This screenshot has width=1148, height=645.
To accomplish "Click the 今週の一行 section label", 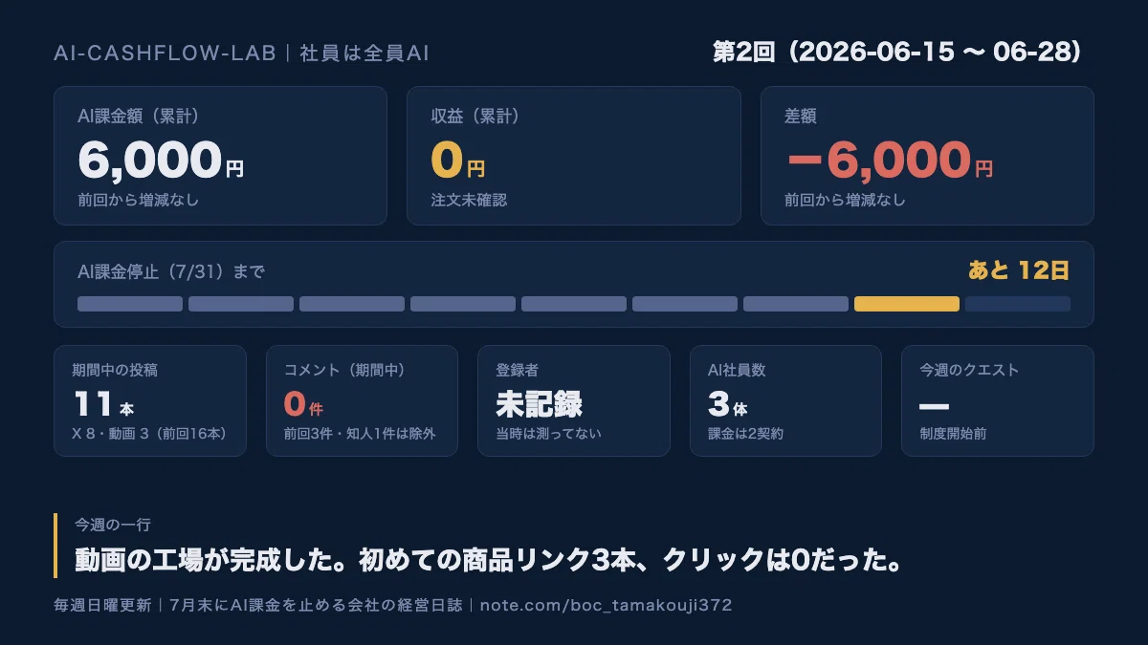I will [113, 525].
